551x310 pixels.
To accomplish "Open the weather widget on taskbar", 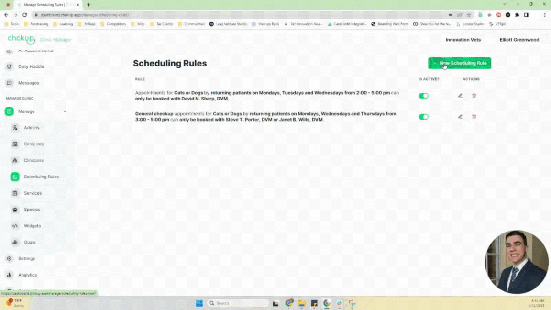I will coord(15,303).
